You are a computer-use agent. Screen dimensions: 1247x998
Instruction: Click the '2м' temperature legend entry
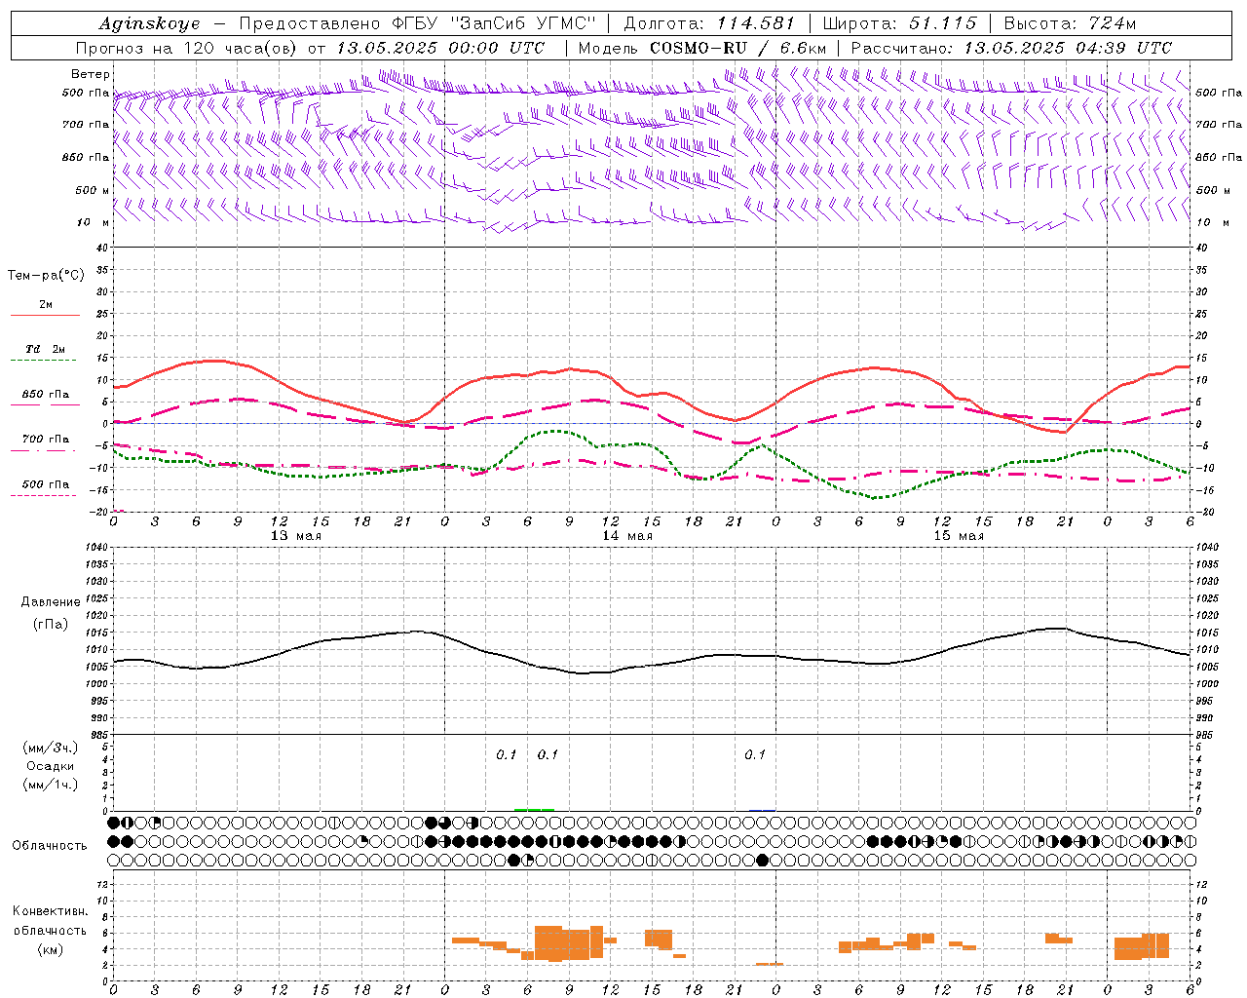46,305
